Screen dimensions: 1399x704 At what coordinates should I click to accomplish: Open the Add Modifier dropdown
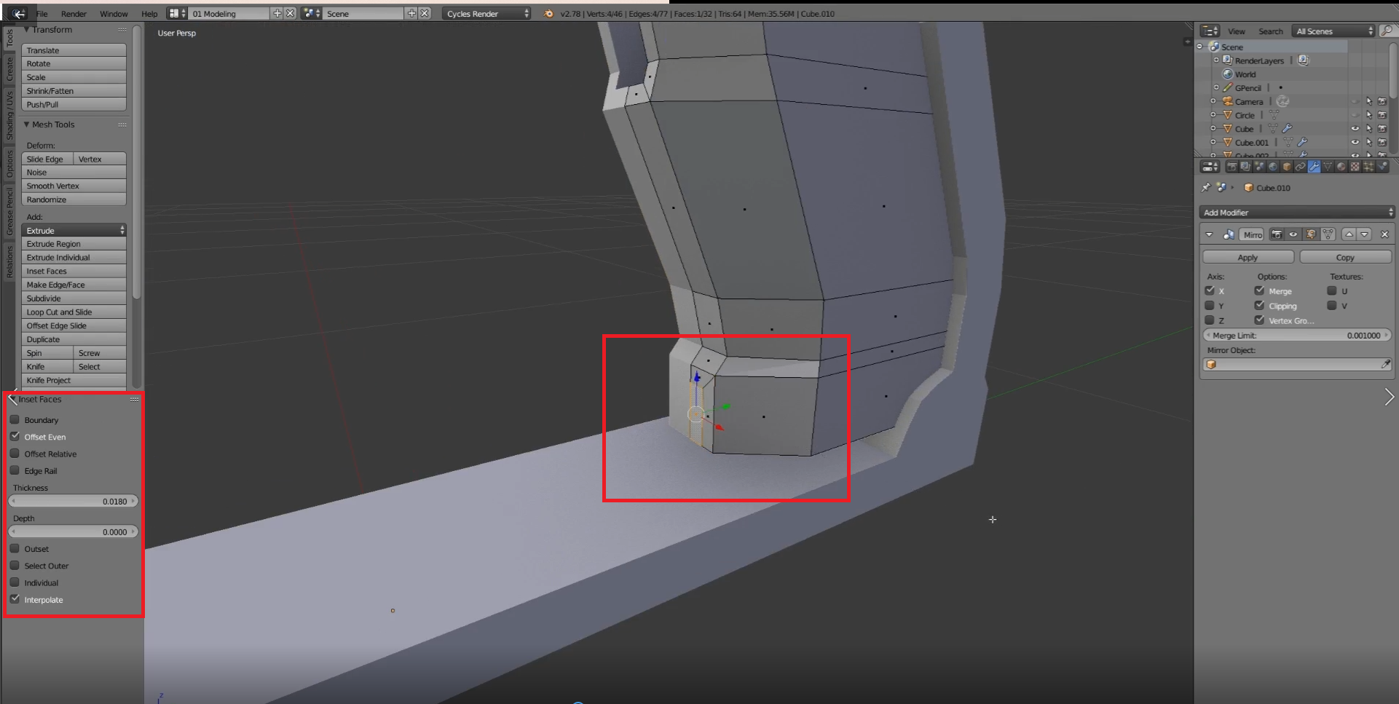(x=1296, y=213)
